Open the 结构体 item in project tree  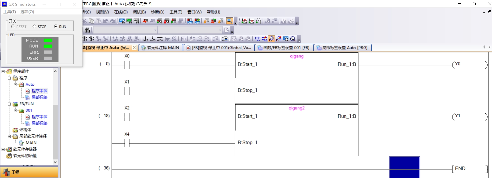point(25,130)
